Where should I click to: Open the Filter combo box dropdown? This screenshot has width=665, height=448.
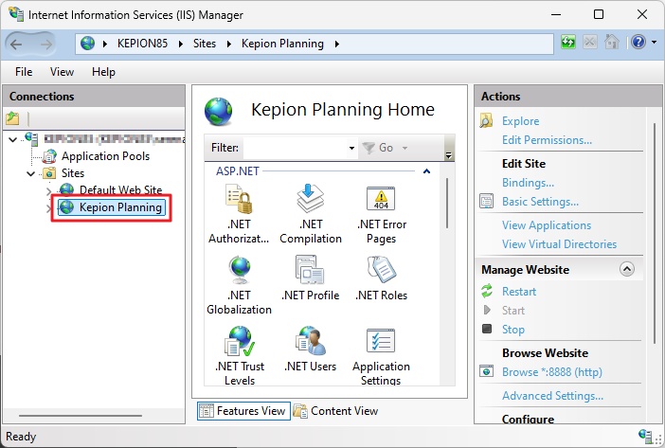coord(351,148)
